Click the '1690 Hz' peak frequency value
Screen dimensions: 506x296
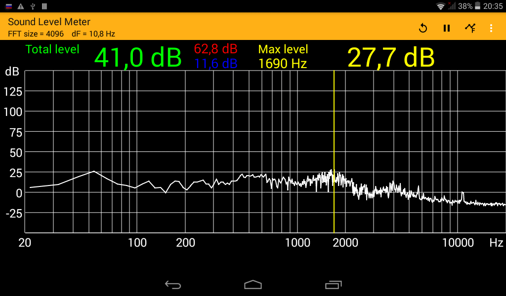tap(282, 64)
